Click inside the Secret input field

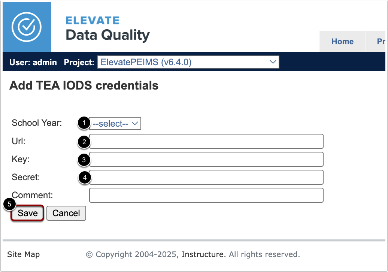[206, 177]
